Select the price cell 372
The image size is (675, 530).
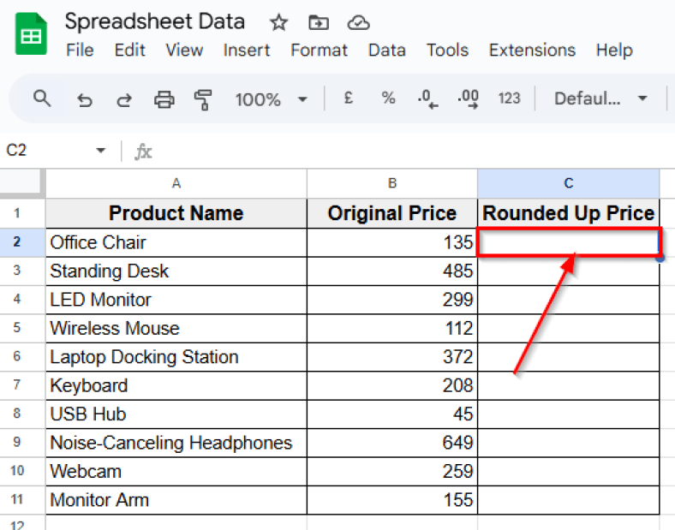coord(392,357)
